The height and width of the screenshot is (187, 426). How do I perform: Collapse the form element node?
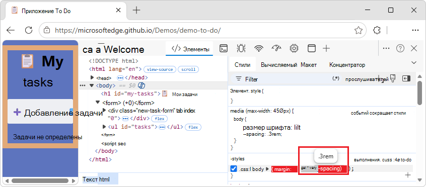(x=98, y=103)
